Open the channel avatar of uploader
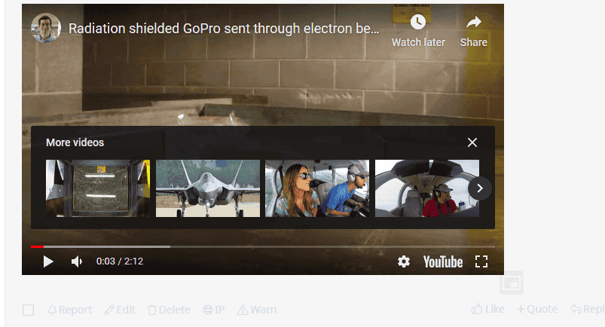Screen dimensions: 605x327 tap(46, 28)
